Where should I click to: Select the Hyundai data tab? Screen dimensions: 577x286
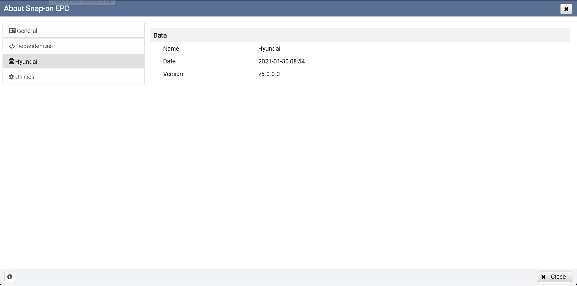point(74,61)
